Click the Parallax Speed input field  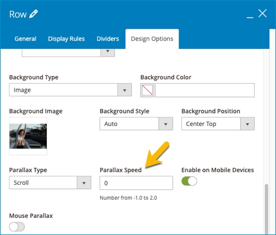click(136, 183)
